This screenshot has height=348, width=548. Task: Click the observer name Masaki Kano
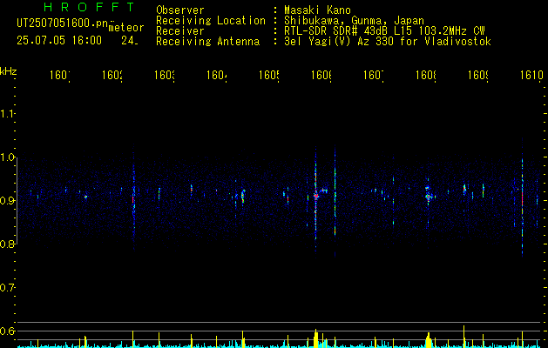point(317,10)
